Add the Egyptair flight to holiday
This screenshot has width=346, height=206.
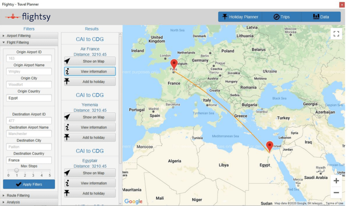click(x=90, y=194)
